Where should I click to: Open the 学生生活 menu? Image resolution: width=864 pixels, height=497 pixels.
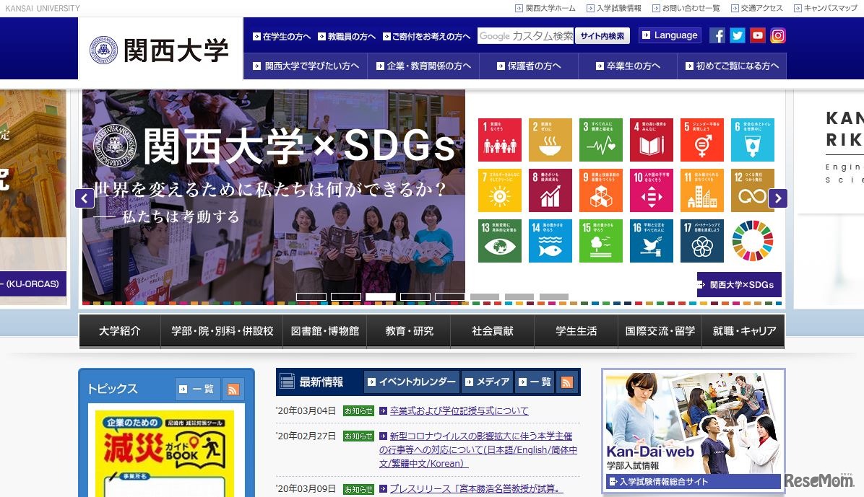576,331
